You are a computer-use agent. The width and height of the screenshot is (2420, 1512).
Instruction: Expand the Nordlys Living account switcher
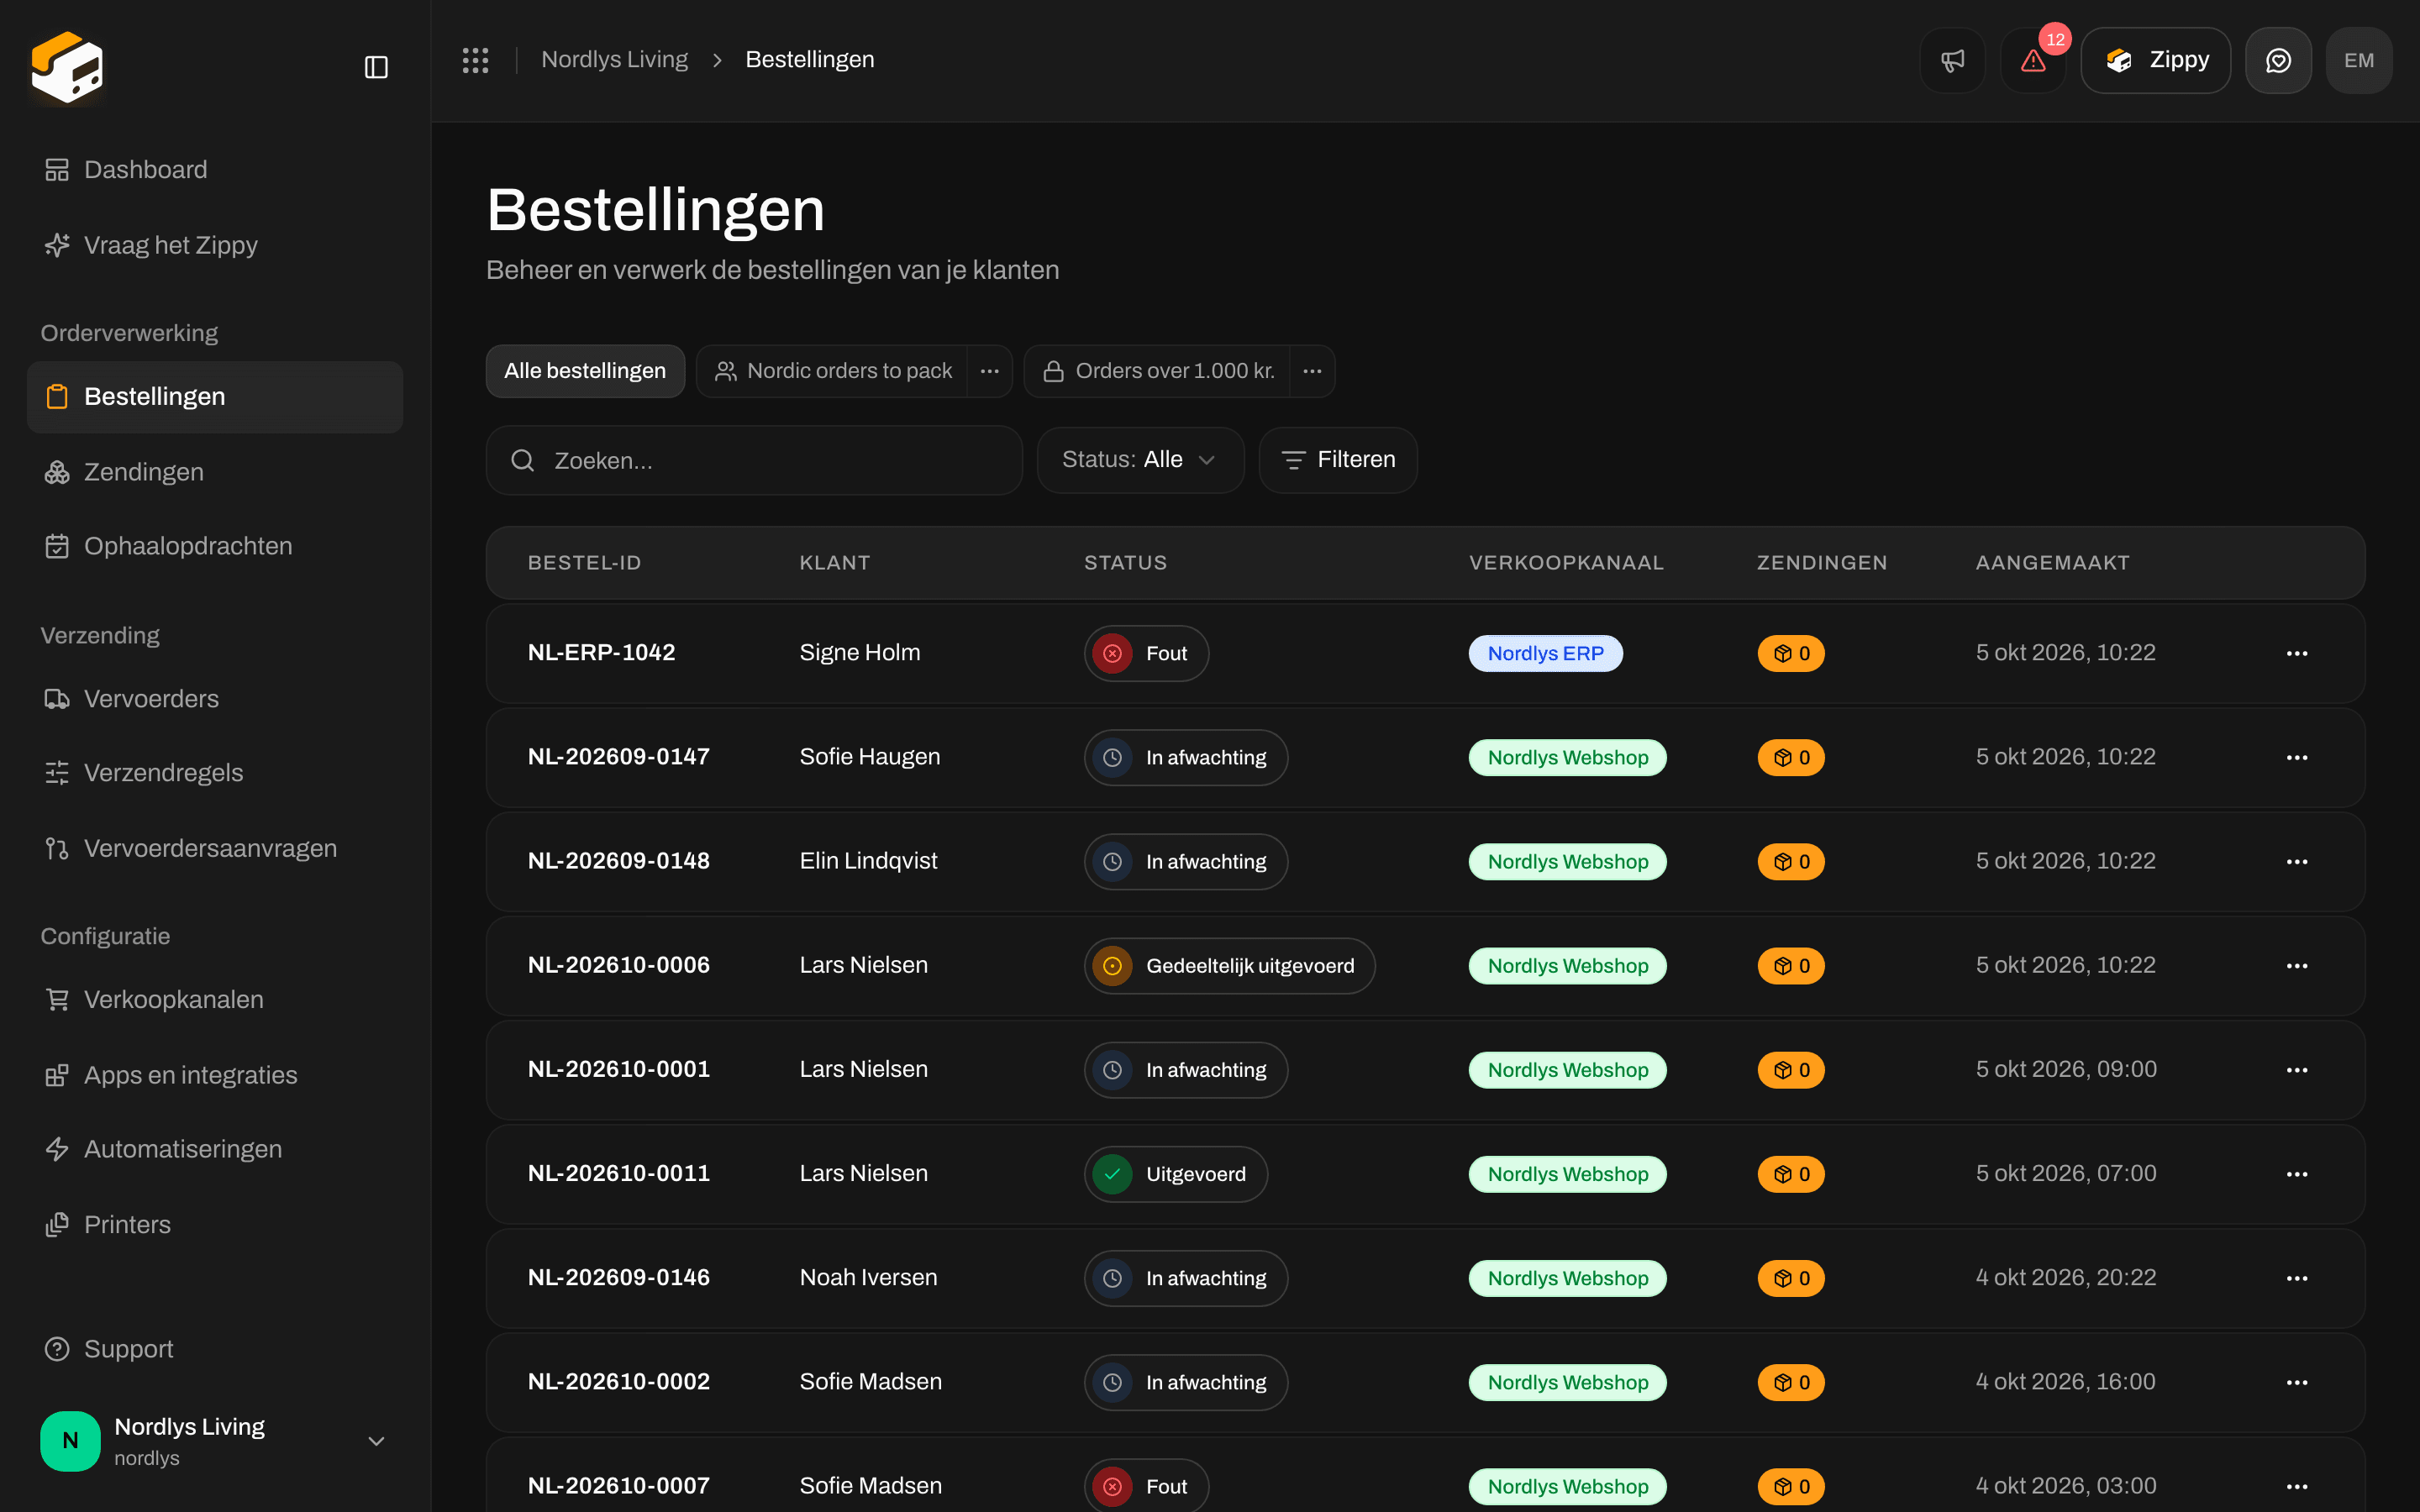(215, 1441)
